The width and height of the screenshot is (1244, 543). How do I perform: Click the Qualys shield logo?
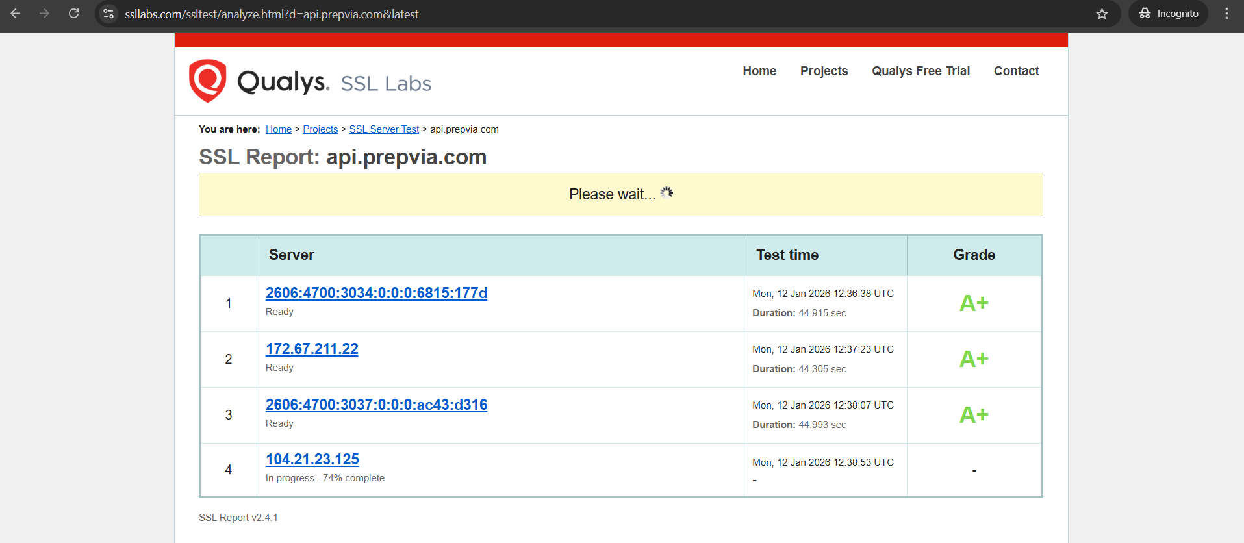(x=207, y=81)
